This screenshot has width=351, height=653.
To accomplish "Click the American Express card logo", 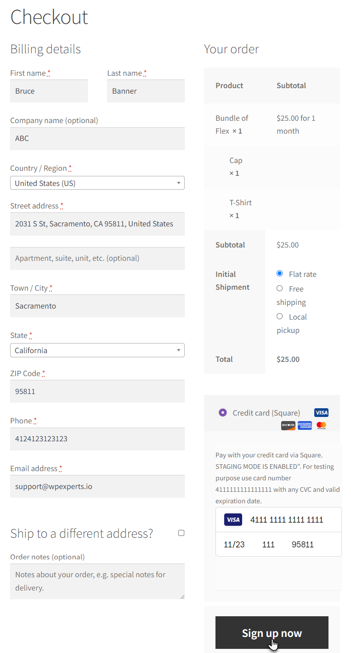I will [x=305, y=425].
